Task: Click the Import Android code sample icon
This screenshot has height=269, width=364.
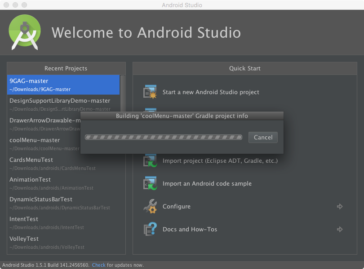Action: [150, 183]
